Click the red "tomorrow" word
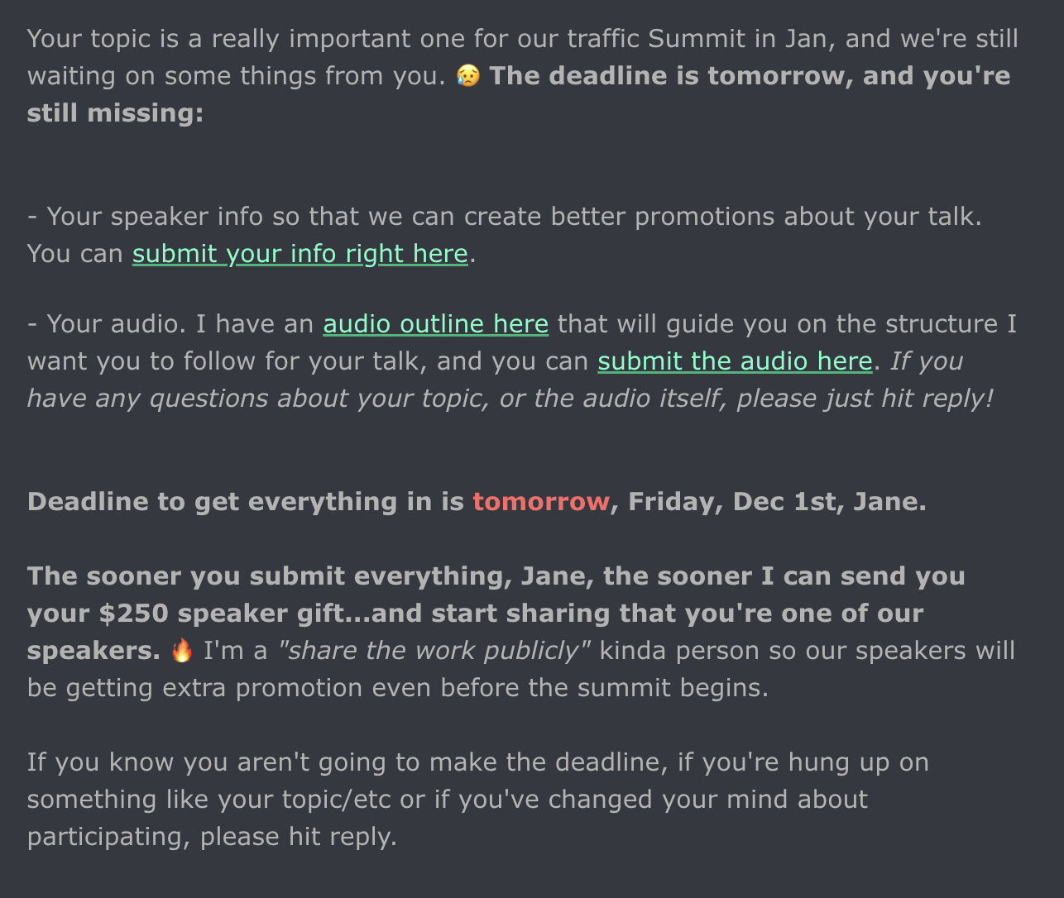The image size is (1064, 898). [x=540, y=502]
